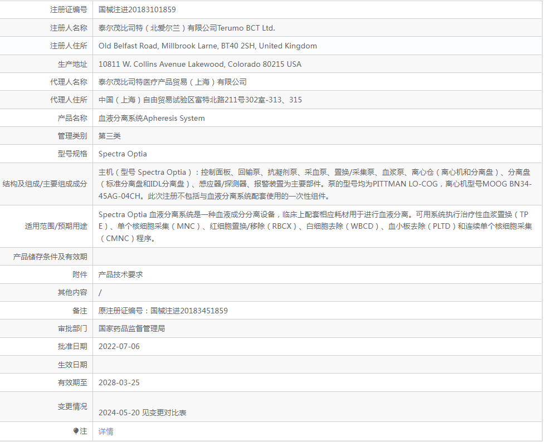Screen dimensions: 546x442
Task: Click the 注册人名称 label
Action: tap(69, 28)
